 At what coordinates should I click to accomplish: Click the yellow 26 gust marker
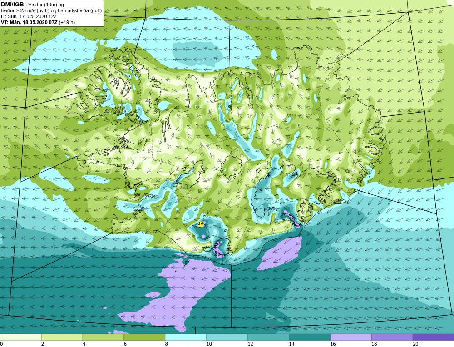point(201,223)
